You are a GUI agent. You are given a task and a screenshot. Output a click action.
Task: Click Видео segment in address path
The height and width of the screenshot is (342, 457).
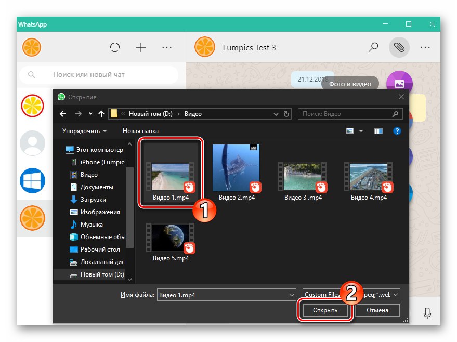[x=193, y=114]
